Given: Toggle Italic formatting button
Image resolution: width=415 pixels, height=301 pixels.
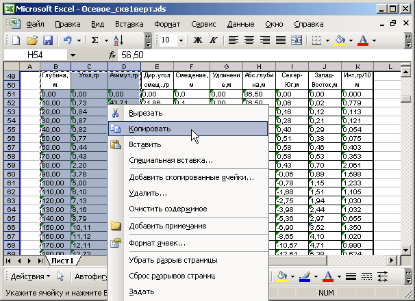Looking at the screenshot, I should [213, 40].
